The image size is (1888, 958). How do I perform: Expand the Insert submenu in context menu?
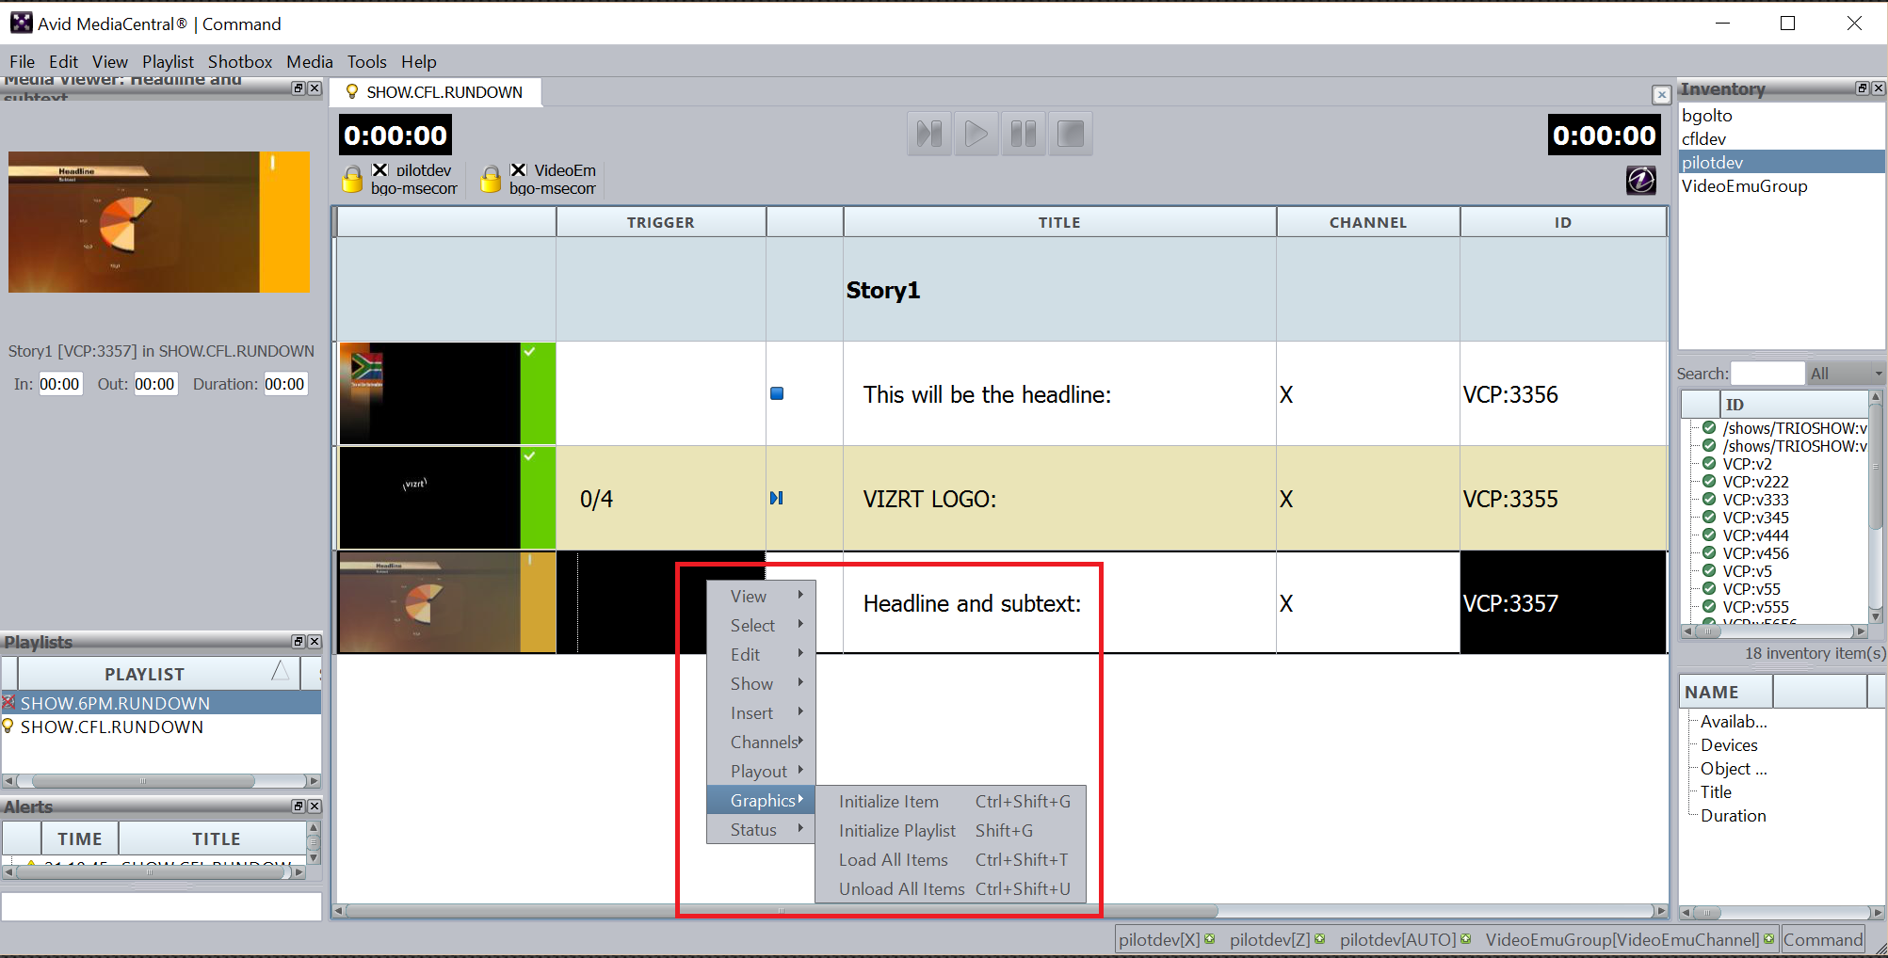[x=761, y=712]
